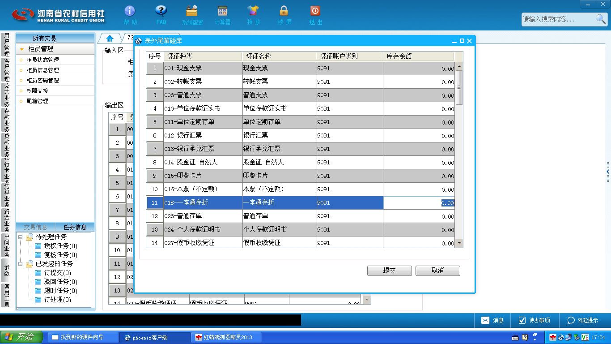611x344 pixels.
Task: Click the Windows 开始 start button
Action: click(21, 337)
